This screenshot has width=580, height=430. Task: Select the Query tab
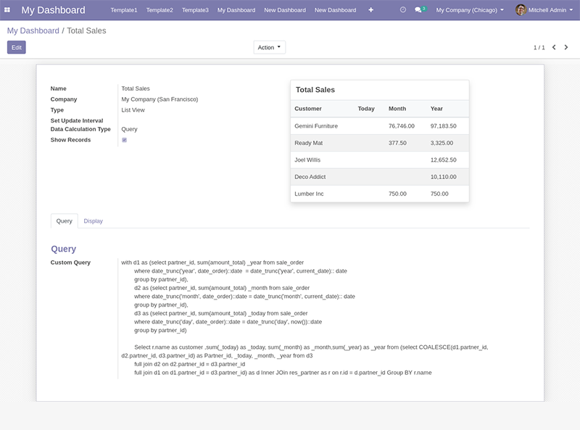pos(64,220)
